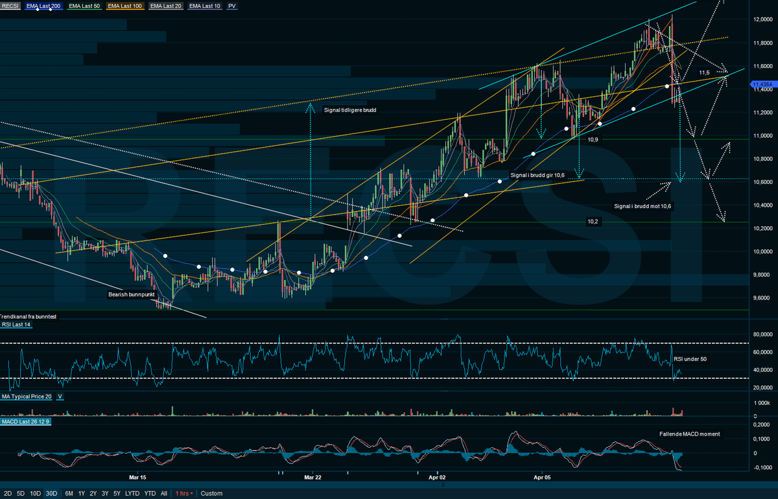Screen dimensions: 778x499
Task: Set chart range to 3Y
Action: click(x=105, y=493)
